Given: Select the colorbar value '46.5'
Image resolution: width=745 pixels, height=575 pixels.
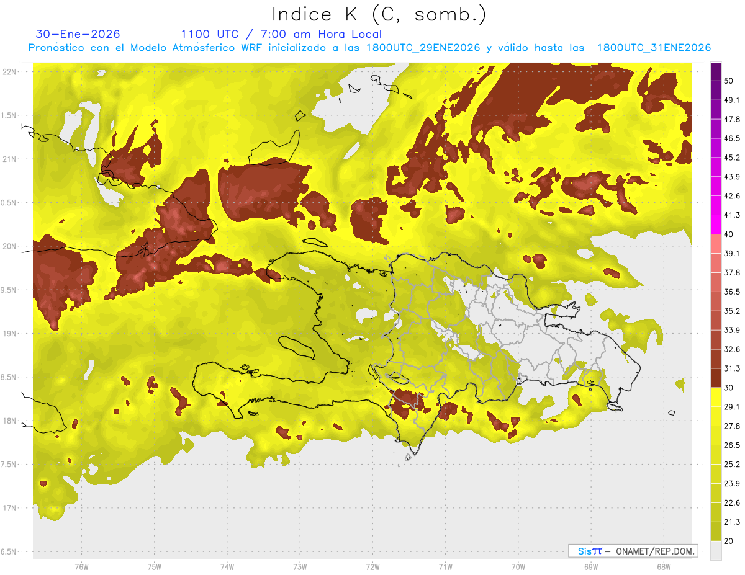Looking at the screenshot, I should 731,138.
